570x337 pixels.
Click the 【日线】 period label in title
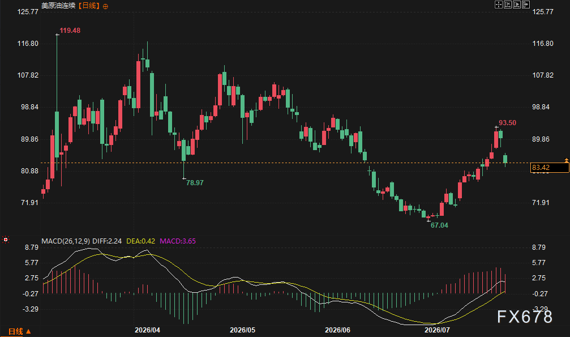click(89, 6)
